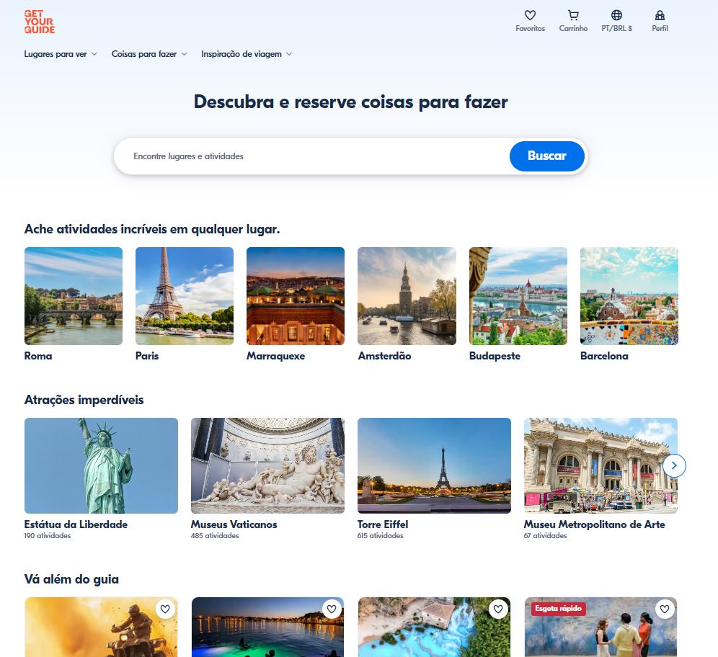Image resolution: width=718 pixels, height=657 pixels.
Task: Open the Amsterdão destination thumbnail
Action: click(407, 296)
